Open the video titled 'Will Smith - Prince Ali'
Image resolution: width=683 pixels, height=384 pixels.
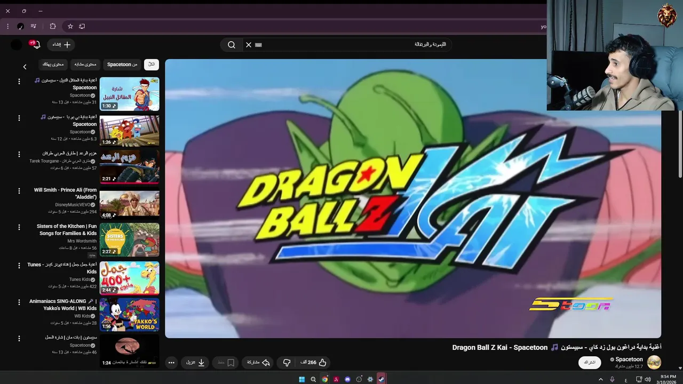pos(65,194)
